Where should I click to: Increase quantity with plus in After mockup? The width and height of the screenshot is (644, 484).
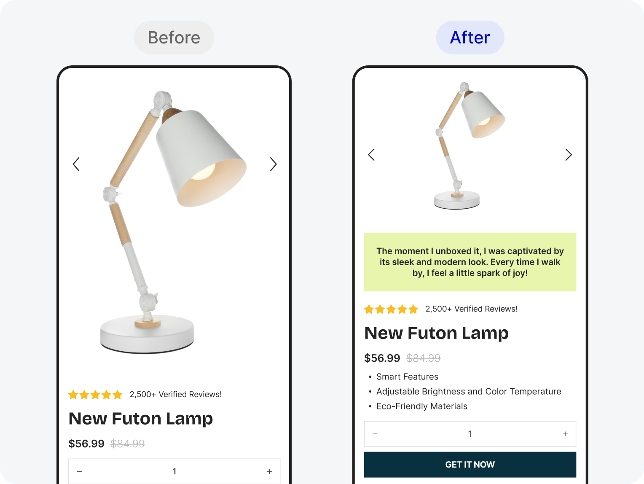click(x=565, y=434)
